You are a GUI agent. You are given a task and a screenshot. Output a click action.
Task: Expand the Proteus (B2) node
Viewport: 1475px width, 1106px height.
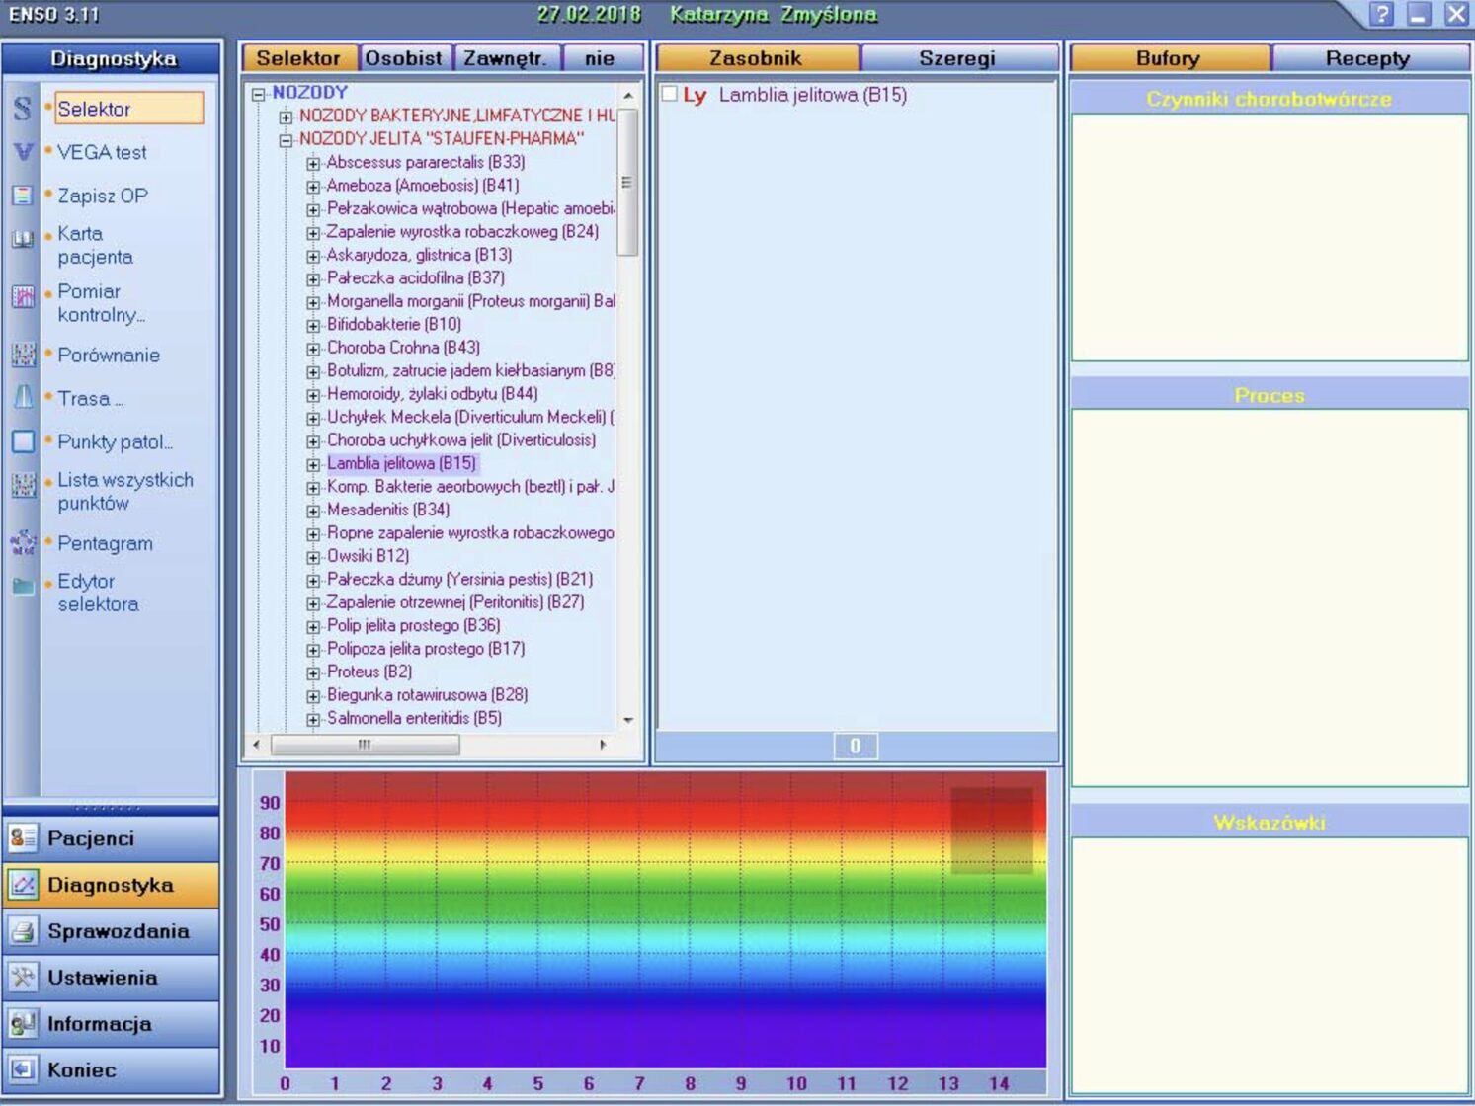tap(313, 672)
